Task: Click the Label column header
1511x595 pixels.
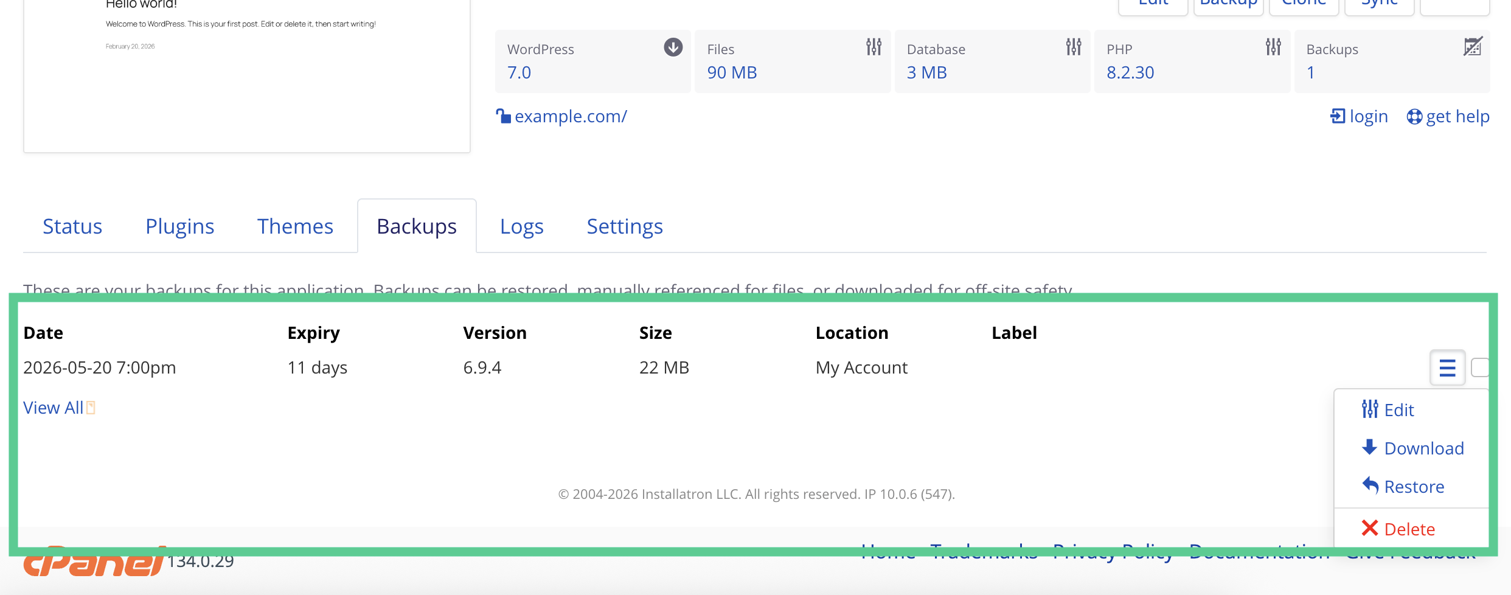Action: coord(1014,333)
